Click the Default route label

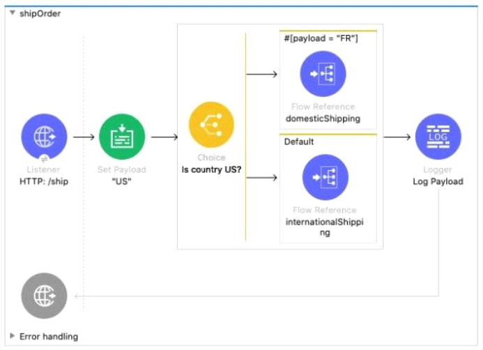299,142
